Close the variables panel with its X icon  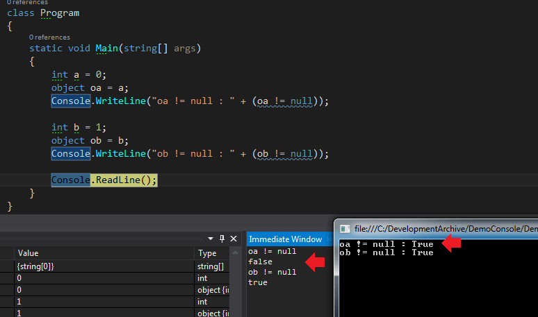[x=234, y=238]
